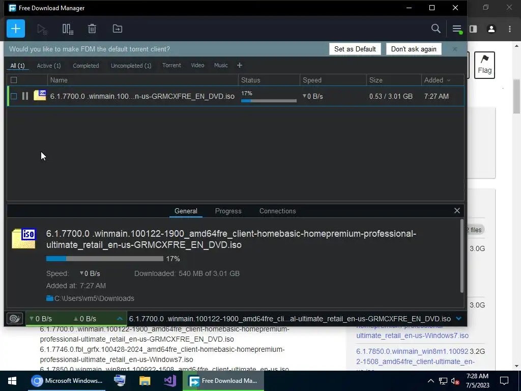The width and height of the screenshot is (521, 391).
Task: Click large ISO icon in General panel
Action: coord(23,238)
